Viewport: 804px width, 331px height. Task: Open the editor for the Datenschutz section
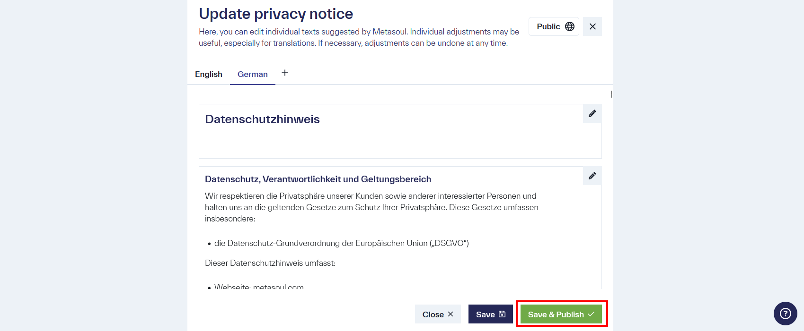tap(592, 175)
